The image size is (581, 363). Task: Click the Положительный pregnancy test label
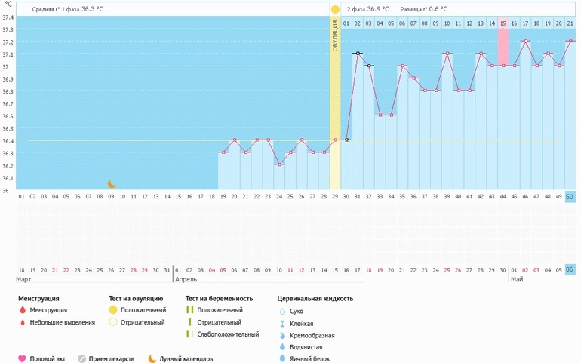(x=220, y=310)
